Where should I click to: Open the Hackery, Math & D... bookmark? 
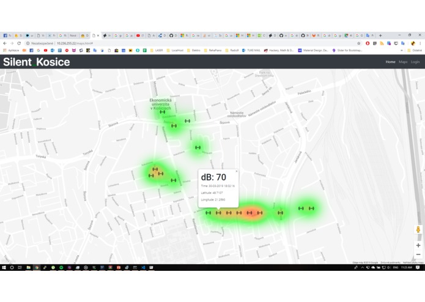coord(279,50)
